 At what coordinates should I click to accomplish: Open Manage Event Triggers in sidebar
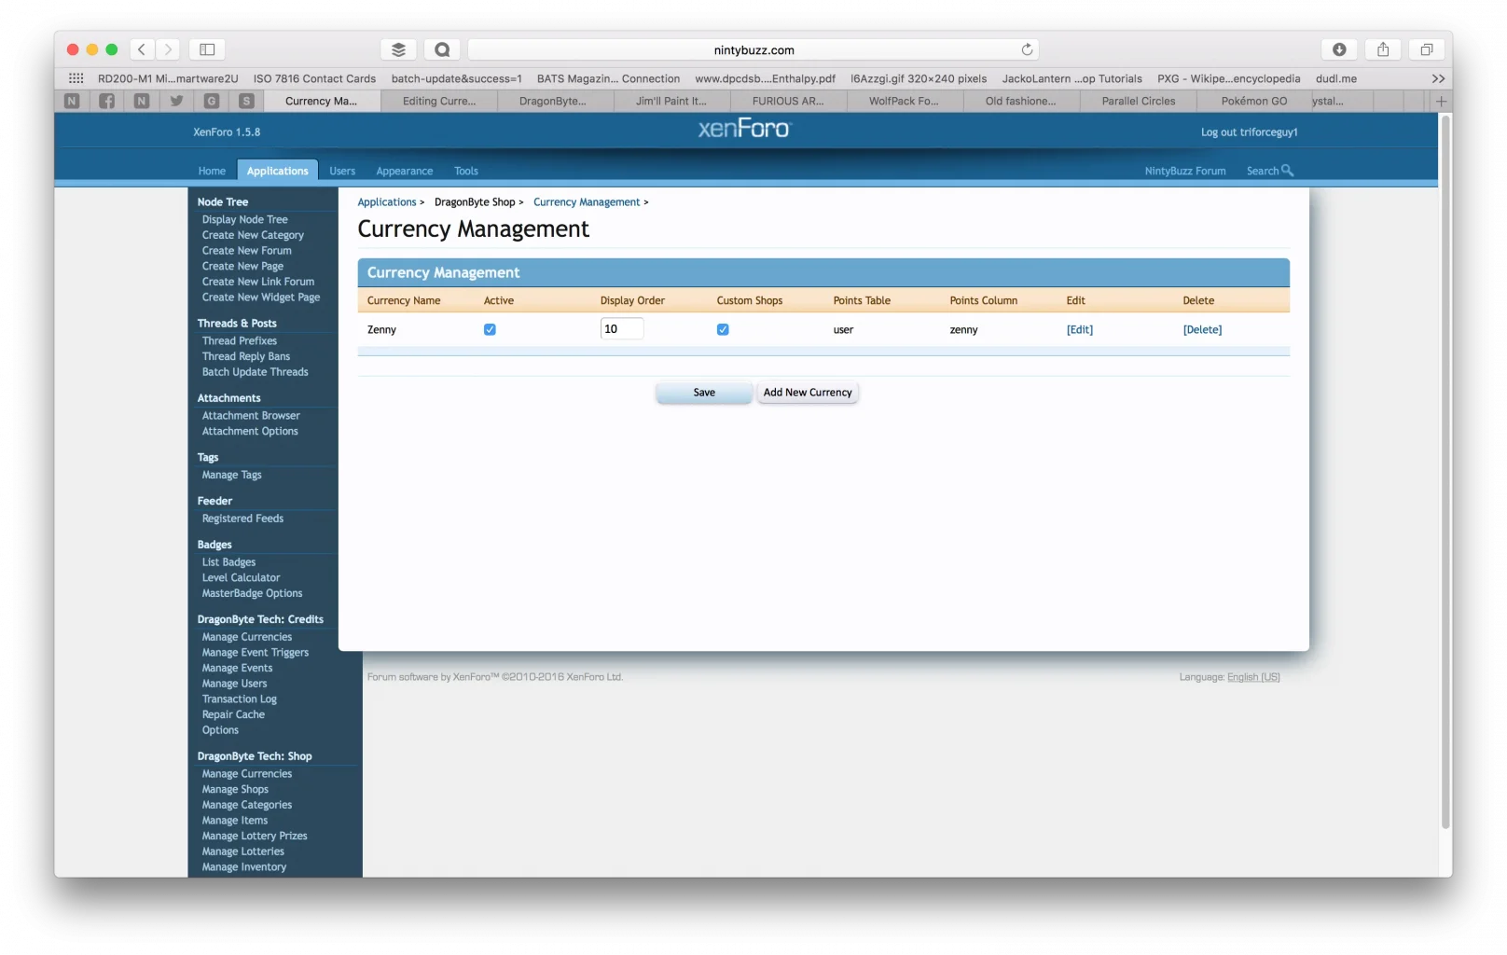click(x=256, y=652)
